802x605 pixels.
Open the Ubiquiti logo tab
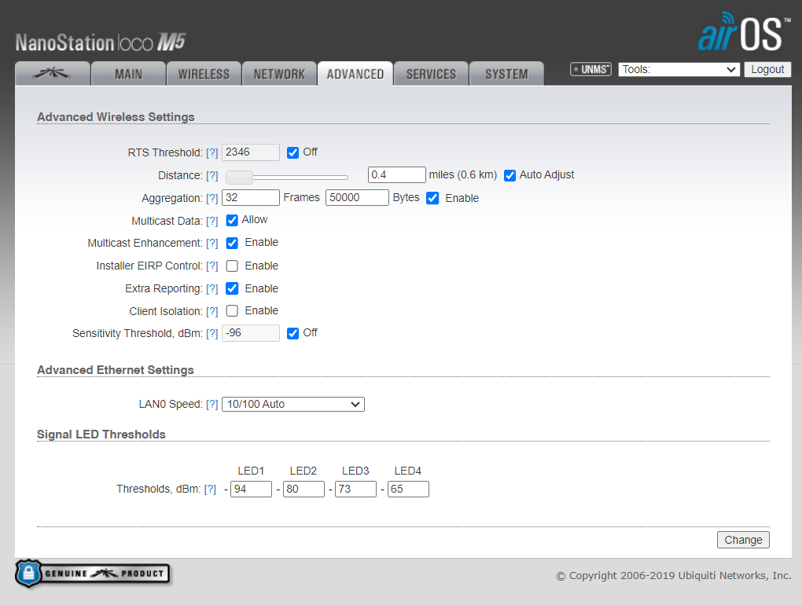pyautogui.click(x=53, y=74)
